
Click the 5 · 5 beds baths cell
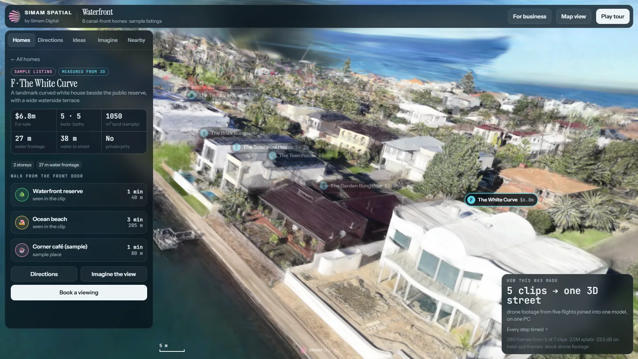click(x=79, y=120)
